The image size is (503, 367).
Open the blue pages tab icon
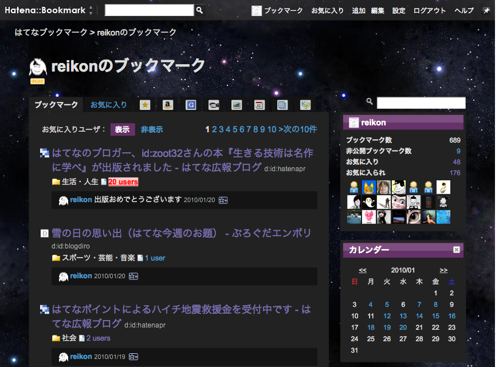(282, 105)
